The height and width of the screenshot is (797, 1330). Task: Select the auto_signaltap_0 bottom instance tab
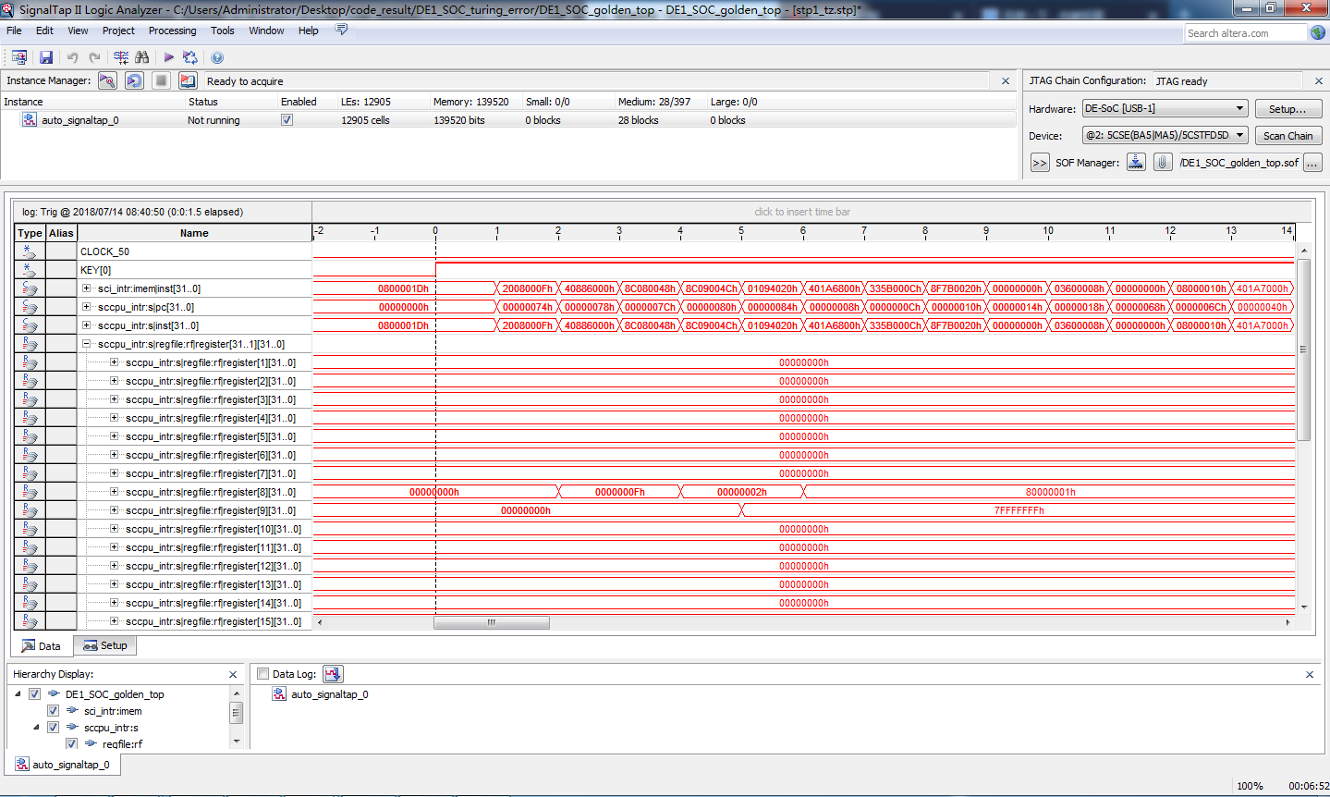pyautogui.click(x=63, y=765)
